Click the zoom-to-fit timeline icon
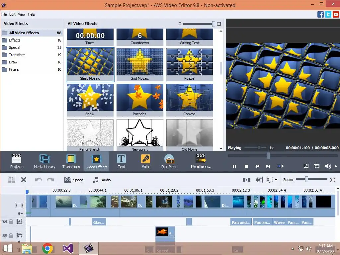The height and width of the screenshot is (255, 340). [x=333, y=180]
